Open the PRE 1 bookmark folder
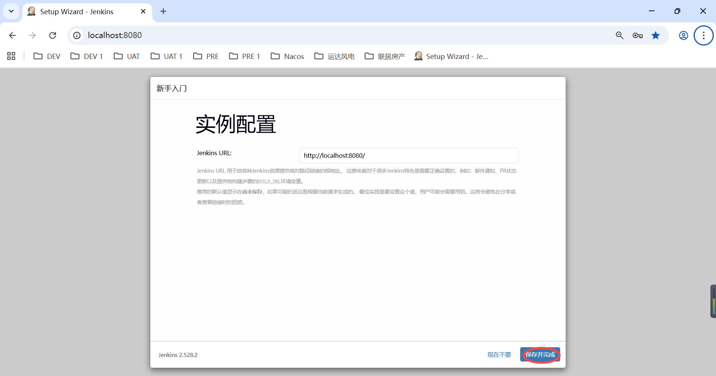This screenshot has height=376, width=716. (245, 56)
